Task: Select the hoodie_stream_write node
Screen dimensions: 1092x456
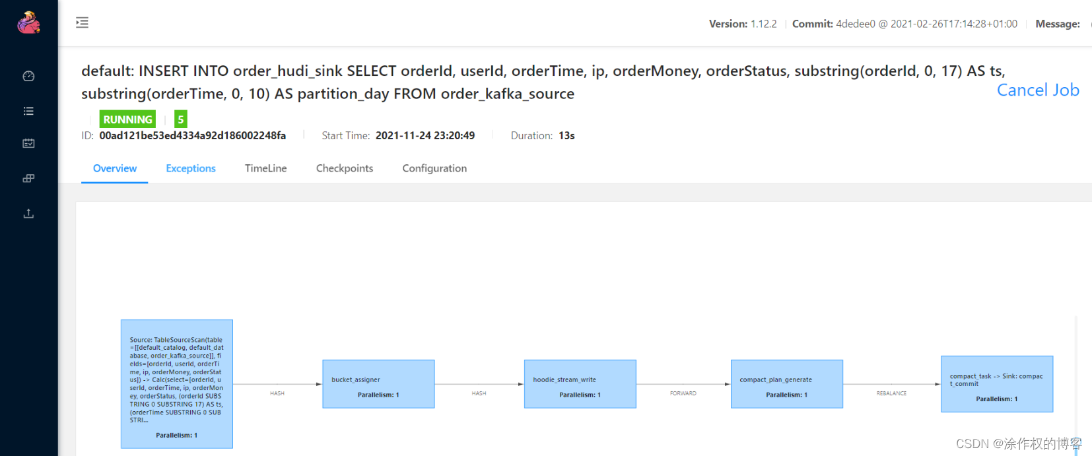Action: [x=580, y=384]
